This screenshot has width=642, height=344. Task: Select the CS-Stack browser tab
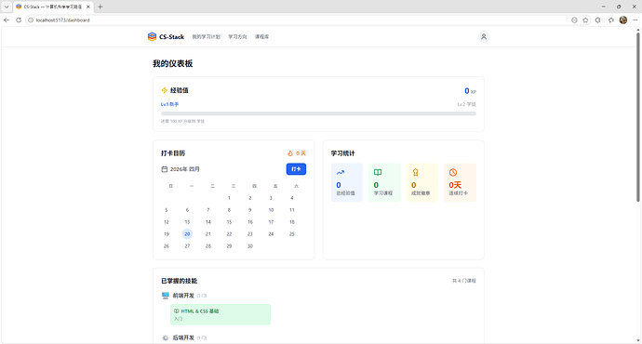(x=54, y=7)
